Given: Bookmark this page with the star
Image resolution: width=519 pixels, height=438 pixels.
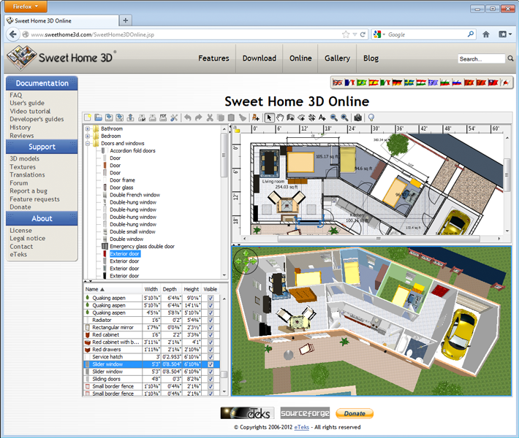Looking at the screenshot, I should [346, 34].
